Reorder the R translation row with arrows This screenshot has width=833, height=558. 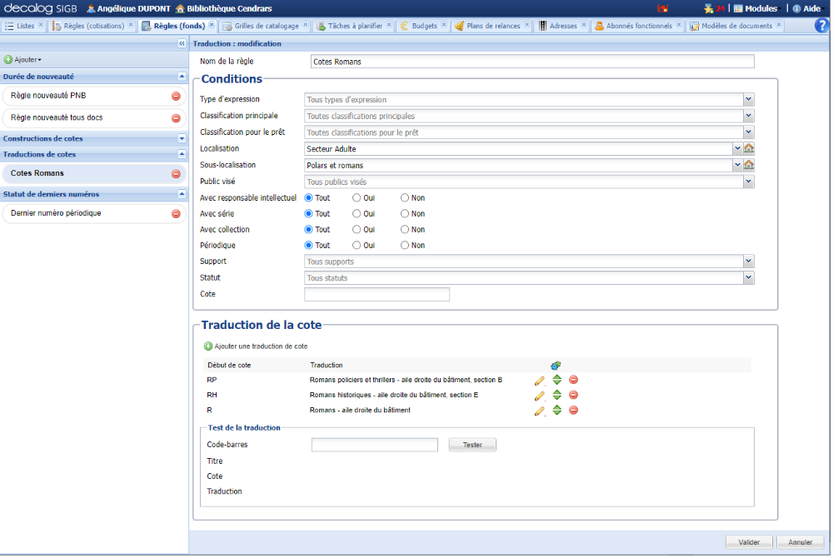coord(556,411)
